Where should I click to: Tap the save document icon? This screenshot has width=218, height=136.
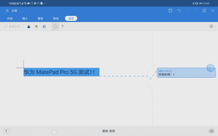point(170,11)
